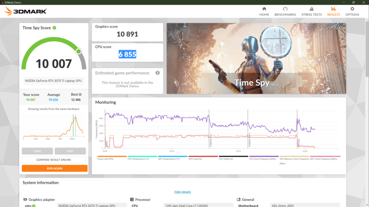Toggle the GPU Clock Frequency legend swatch
The image size is (369, 207).
click(x=325, y=156)
